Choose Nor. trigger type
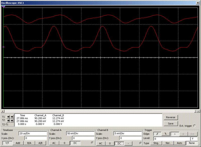The width and height of the screenshot is (201, 147). (168, 143)
